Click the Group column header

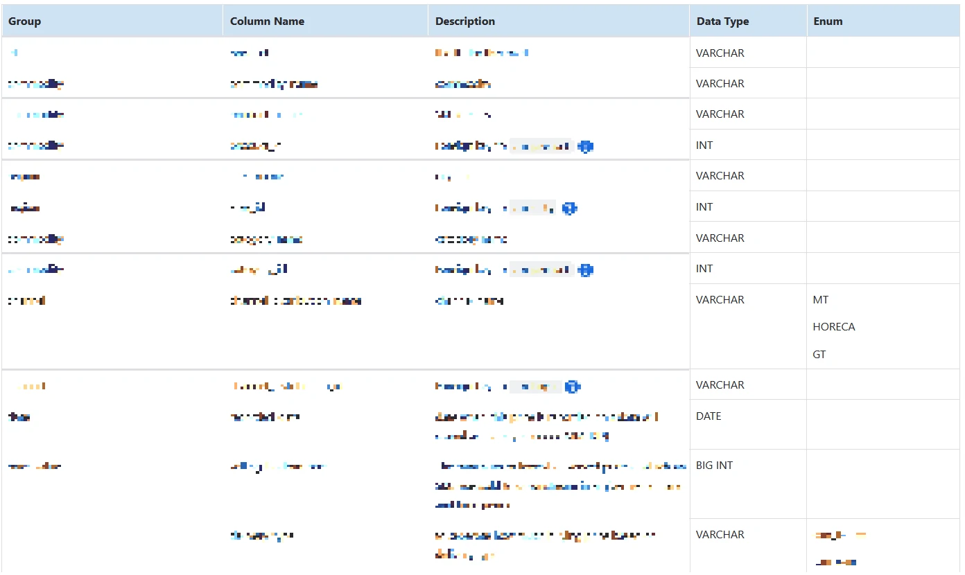(25, 21)
